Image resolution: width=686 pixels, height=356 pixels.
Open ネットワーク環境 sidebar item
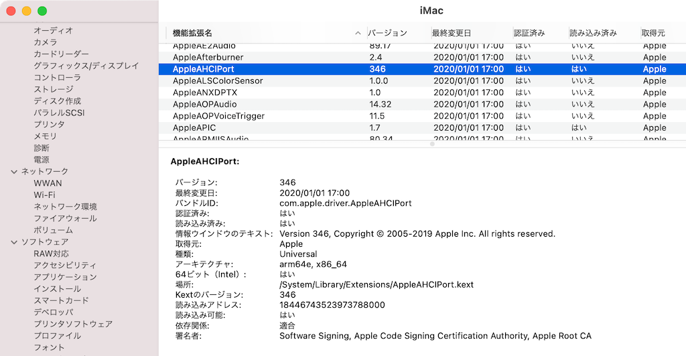coord(65,206)
